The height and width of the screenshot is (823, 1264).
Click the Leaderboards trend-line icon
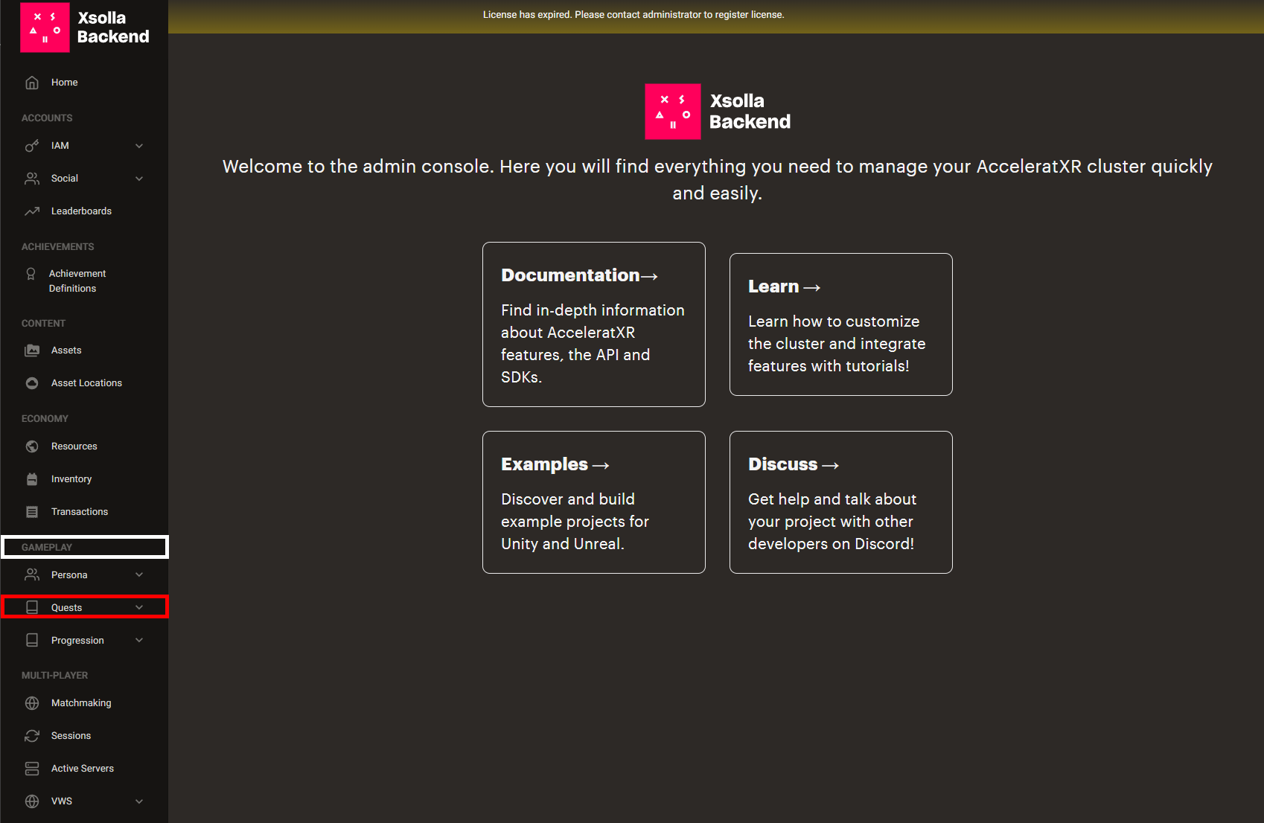pos(32,211)
